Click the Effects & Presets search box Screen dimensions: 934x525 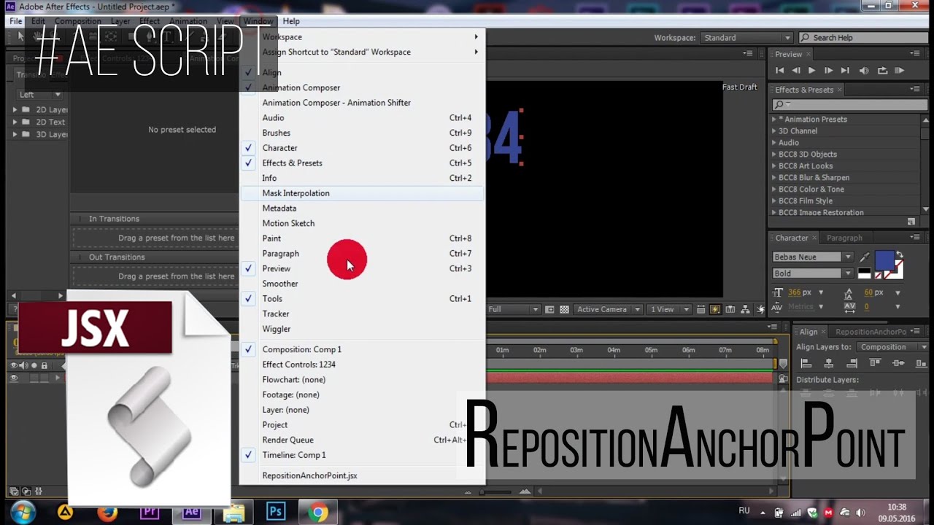point(850,104)
